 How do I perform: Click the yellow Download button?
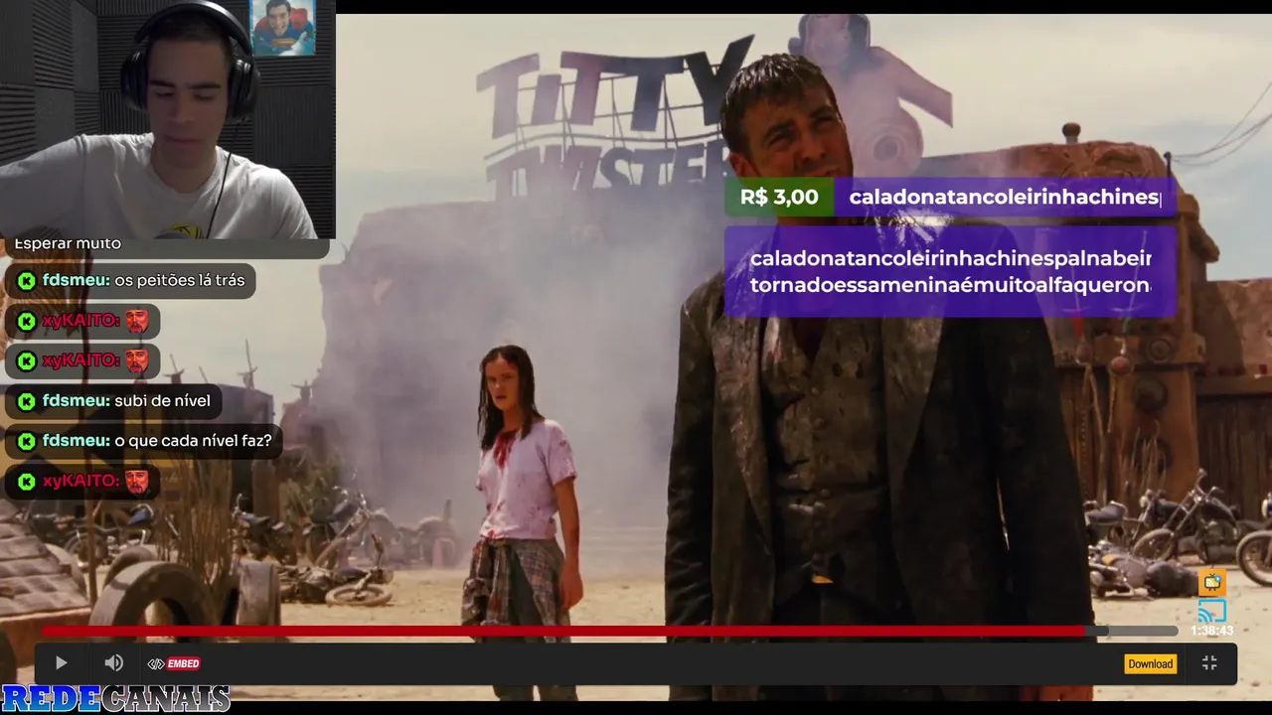pos(1150,663)
